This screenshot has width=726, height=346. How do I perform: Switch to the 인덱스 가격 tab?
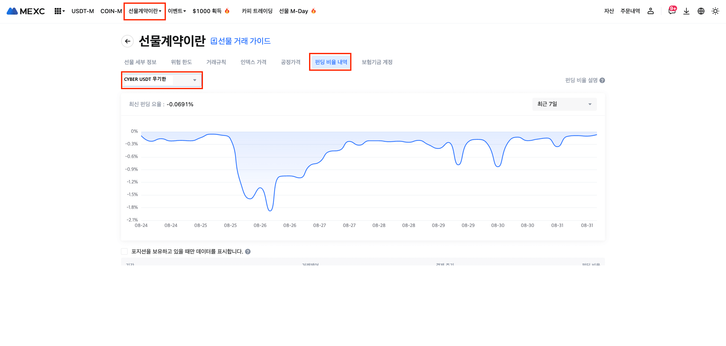pos(253,62)
